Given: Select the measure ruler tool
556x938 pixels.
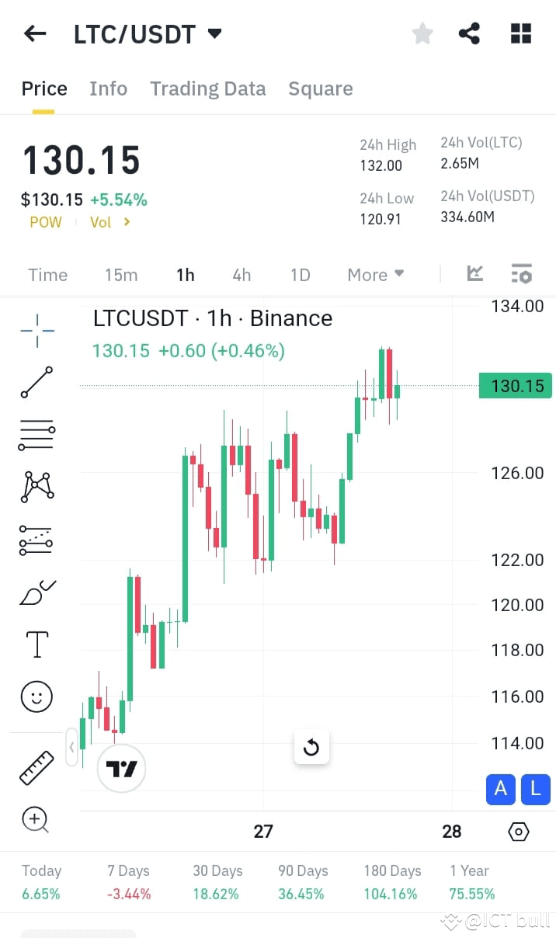Looking at the screenshot, I should tap(36, 766).
